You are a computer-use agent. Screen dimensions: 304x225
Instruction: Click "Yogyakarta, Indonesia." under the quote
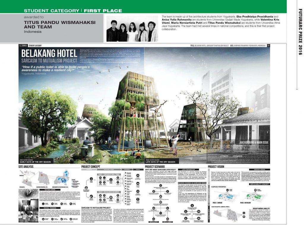point(34,74)
